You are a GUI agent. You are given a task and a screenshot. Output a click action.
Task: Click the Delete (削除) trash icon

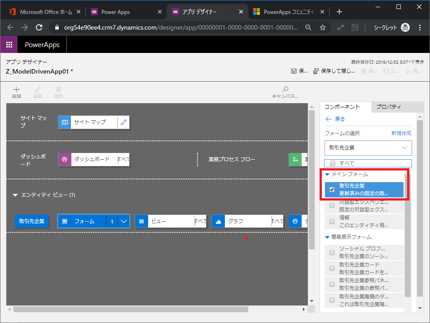click(59, 90)
